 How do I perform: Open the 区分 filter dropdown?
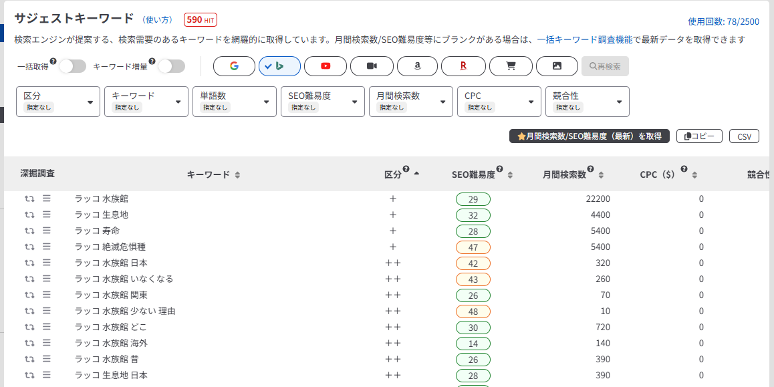coord(58,102)
